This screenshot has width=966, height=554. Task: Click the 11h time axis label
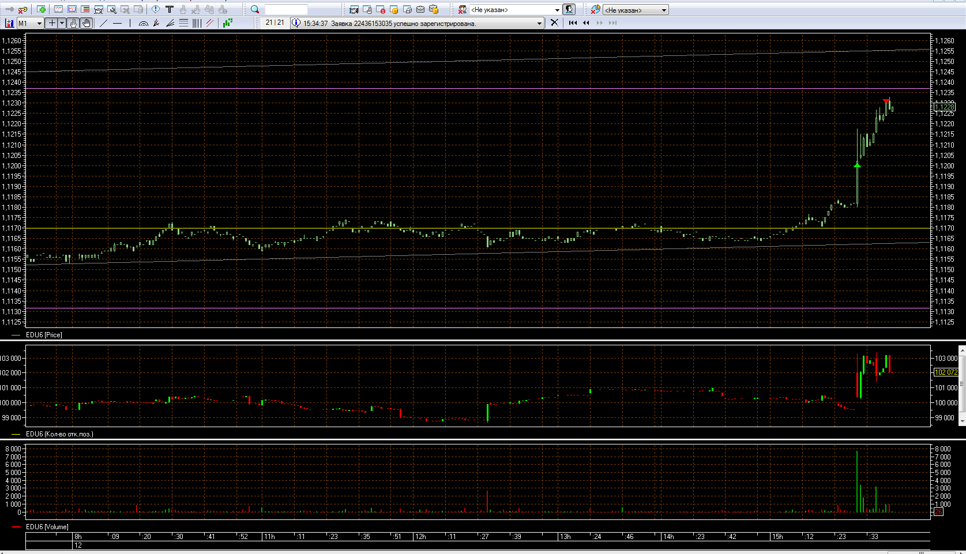click(269, 537)
